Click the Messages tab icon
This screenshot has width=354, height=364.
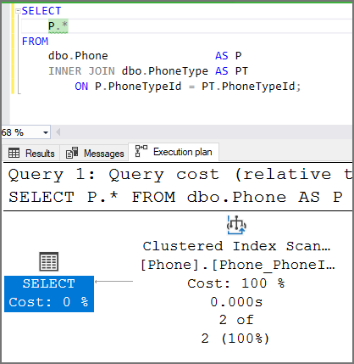72,153
